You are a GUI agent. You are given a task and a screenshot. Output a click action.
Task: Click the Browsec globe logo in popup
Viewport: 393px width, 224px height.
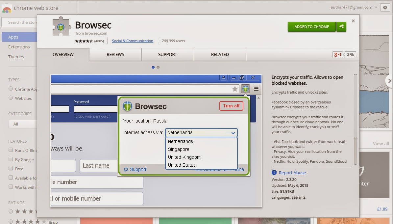coord(127,106)
